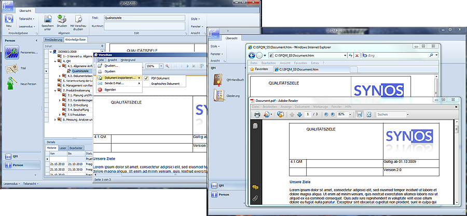Click the Vorschau horizontal scrollbar
The image size is (467, 216).
point(149,175)
